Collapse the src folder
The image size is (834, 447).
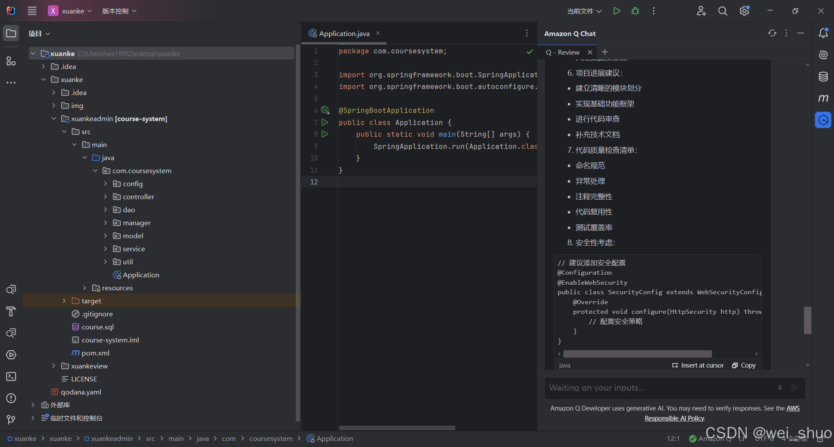tap(64, 131)
